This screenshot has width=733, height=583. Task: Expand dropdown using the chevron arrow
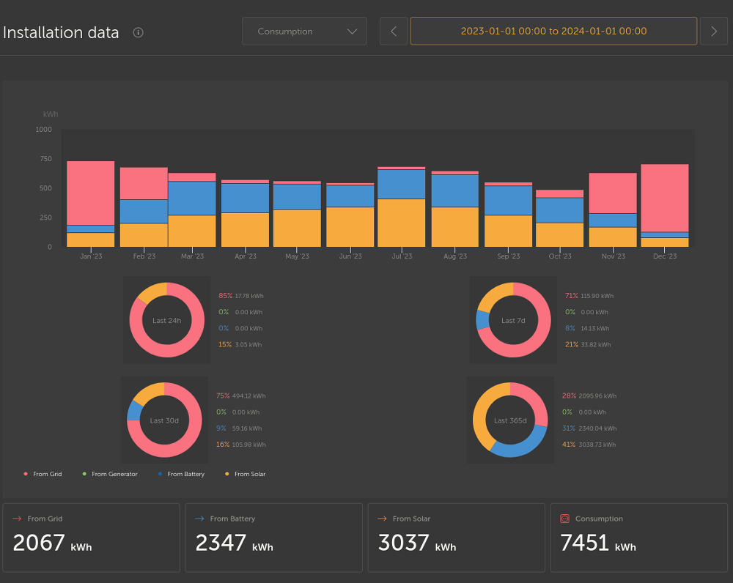click(352, 31)
